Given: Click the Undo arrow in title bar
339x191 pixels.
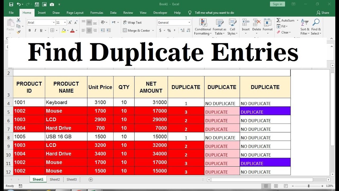Looking at the screenshot, I should 19,4.
